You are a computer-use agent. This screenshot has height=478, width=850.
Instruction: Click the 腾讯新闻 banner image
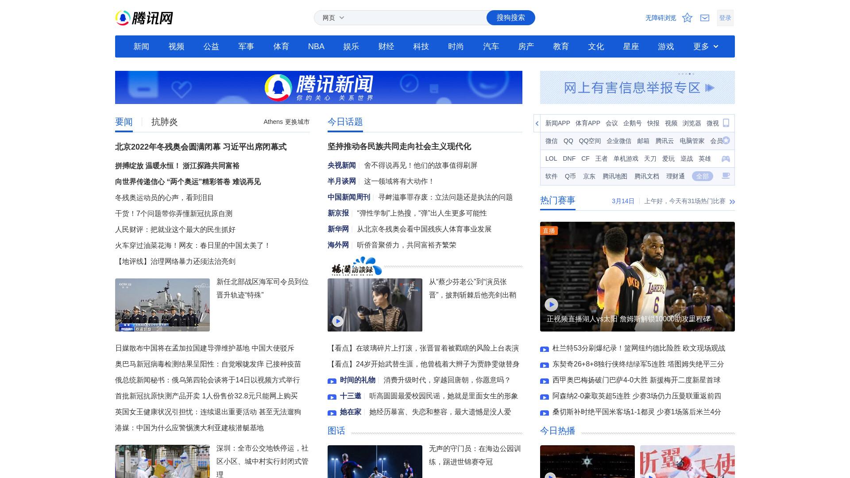coord(319,87)
